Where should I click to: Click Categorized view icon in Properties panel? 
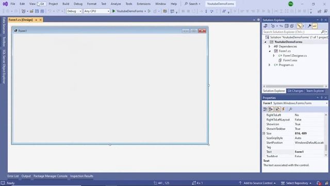[265, 109]
